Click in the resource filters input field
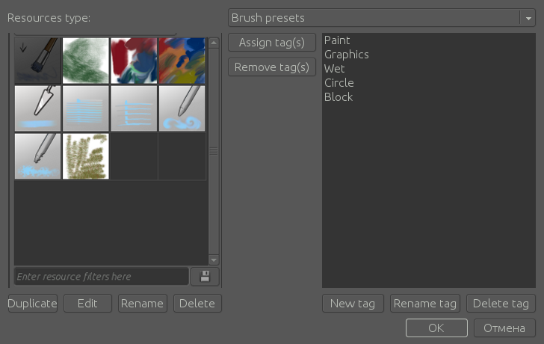This screenshot has width=544, height=344. [x=101, y=277]
